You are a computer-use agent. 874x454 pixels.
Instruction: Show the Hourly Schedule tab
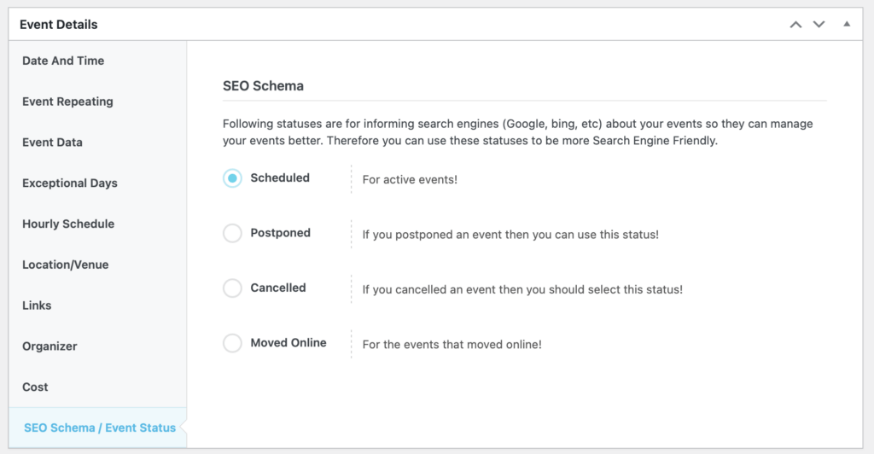click(68, 224)
